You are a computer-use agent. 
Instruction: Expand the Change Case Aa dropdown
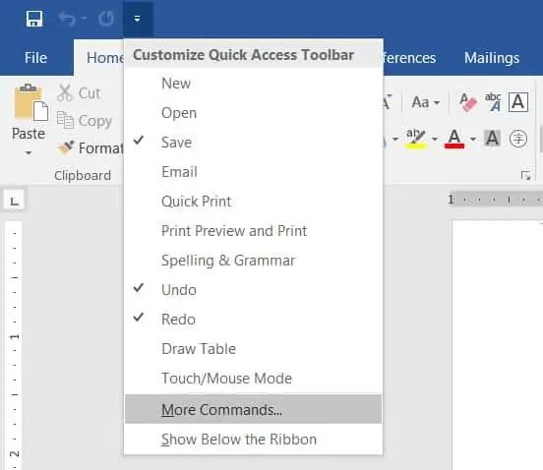(x=426, y=102)
